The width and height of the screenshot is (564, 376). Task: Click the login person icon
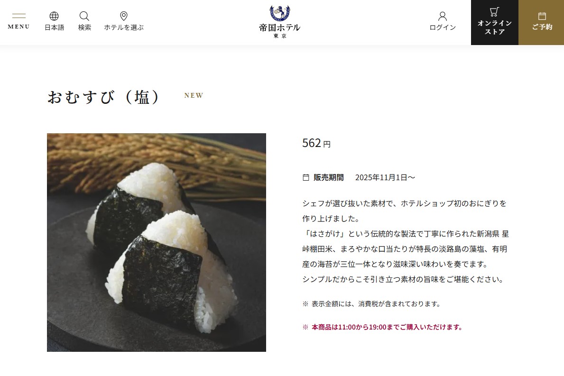(x=443, y=16)
